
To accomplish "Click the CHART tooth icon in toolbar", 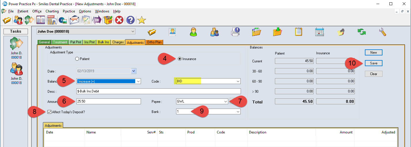I will click(x=52, y=20).
